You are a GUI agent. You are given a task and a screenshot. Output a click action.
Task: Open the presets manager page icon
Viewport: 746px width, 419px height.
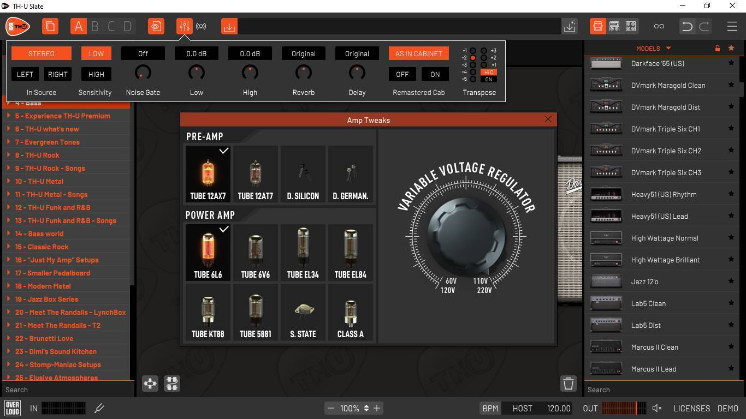pyautogui.click(x=50, y=26)
